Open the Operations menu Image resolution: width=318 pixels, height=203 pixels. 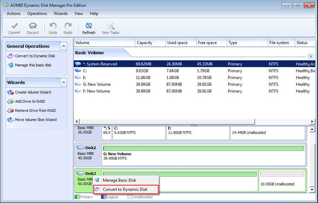tap(37, 14)
